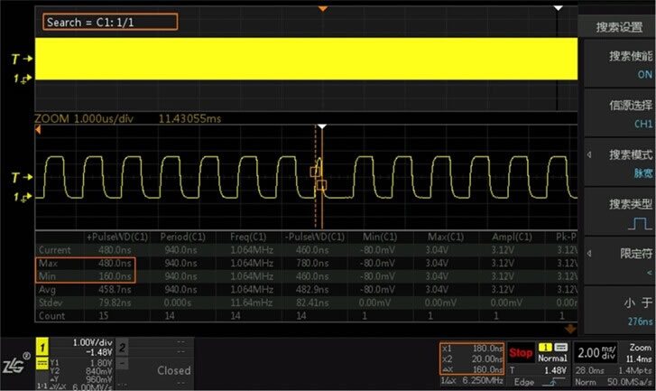Click the T trigger level arrow in overview
Image resolution: width=656 pixels, height=391 pixels.
[23, 58]
